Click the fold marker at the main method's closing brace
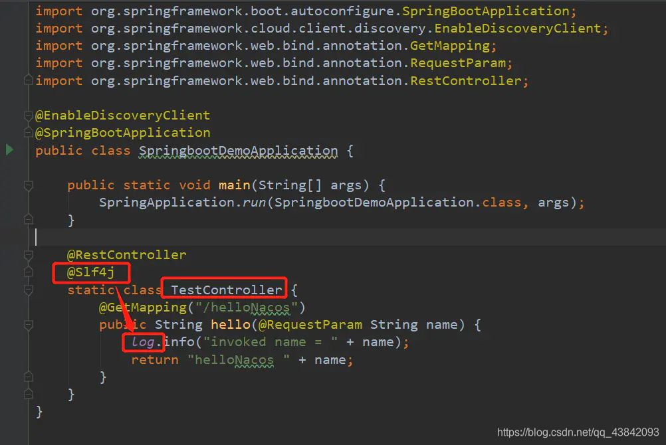 tap(29, 219)
